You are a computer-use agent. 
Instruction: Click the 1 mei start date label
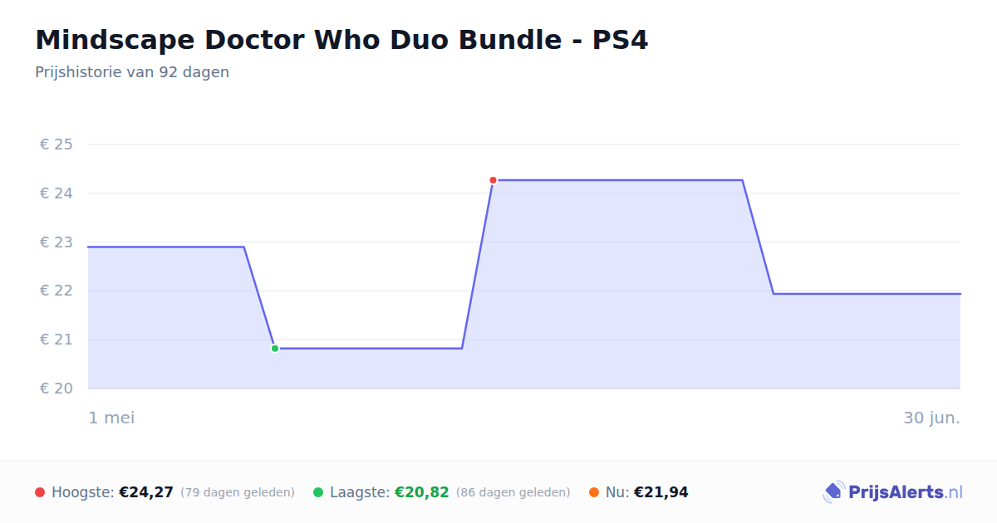(x=112, y=418)
